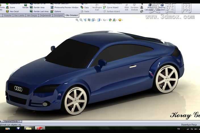This screenshot has width=200, height=133.
Task: Expand the Display Style dropdown arrow
Action: [101, 20]
